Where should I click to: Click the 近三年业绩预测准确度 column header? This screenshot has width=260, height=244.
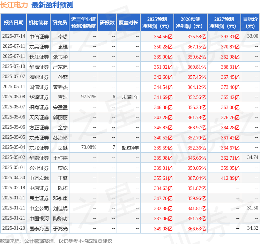[83, 22]
